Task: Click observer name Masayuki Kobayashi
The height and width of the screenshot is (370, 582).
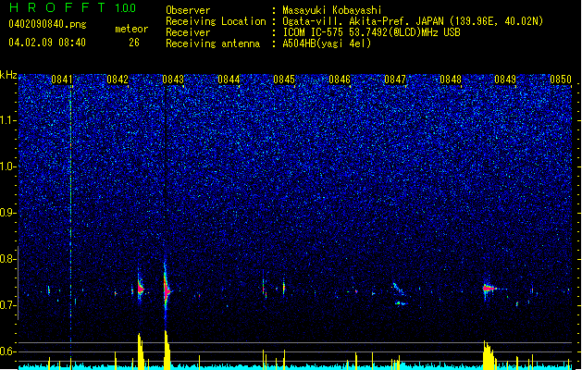Action: [332, 10]
